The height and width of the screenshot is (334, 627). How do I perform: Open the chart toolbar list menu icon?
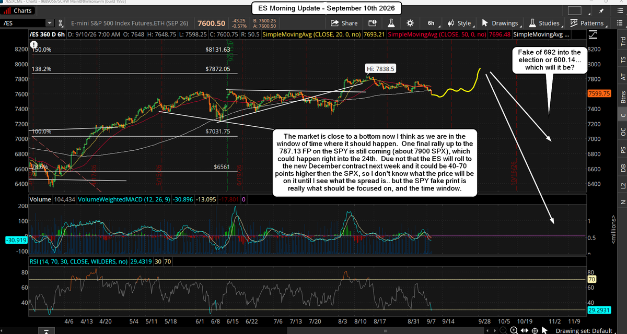point(620,23)
